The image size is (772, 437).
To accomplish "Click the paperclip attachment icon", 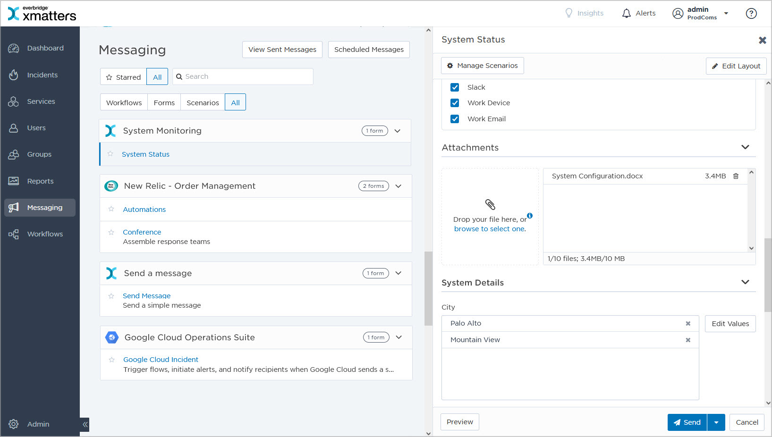I will (x=490, y=204).
